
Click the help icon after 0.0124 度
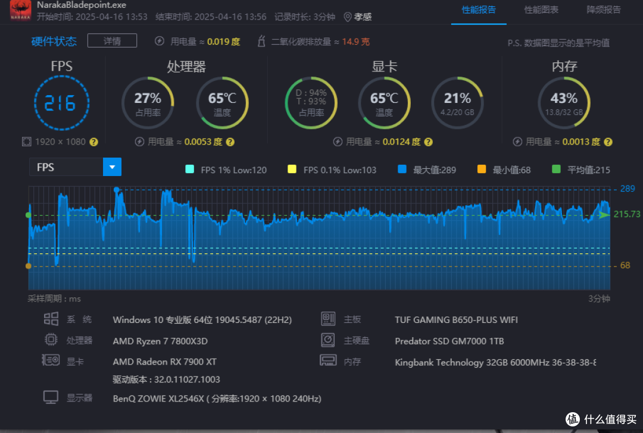coord(428,142)
